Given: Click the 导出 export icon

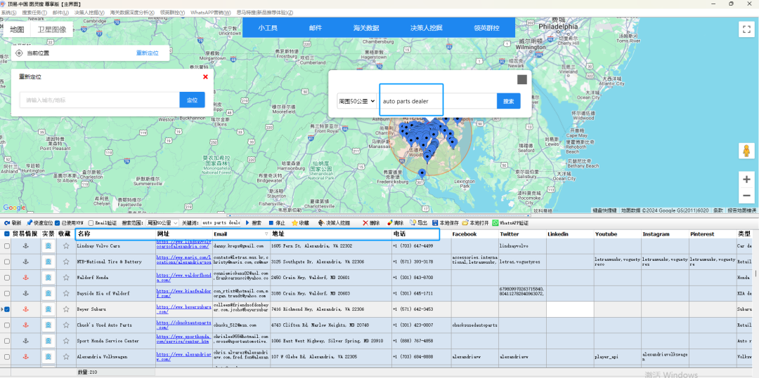Looking at the screenshot, I should (x=413, y=223).
